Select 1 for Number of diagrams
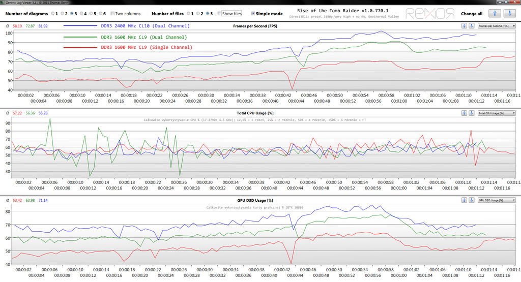The height and width of the screenshot is (282, 521). [x=53, y=14]
